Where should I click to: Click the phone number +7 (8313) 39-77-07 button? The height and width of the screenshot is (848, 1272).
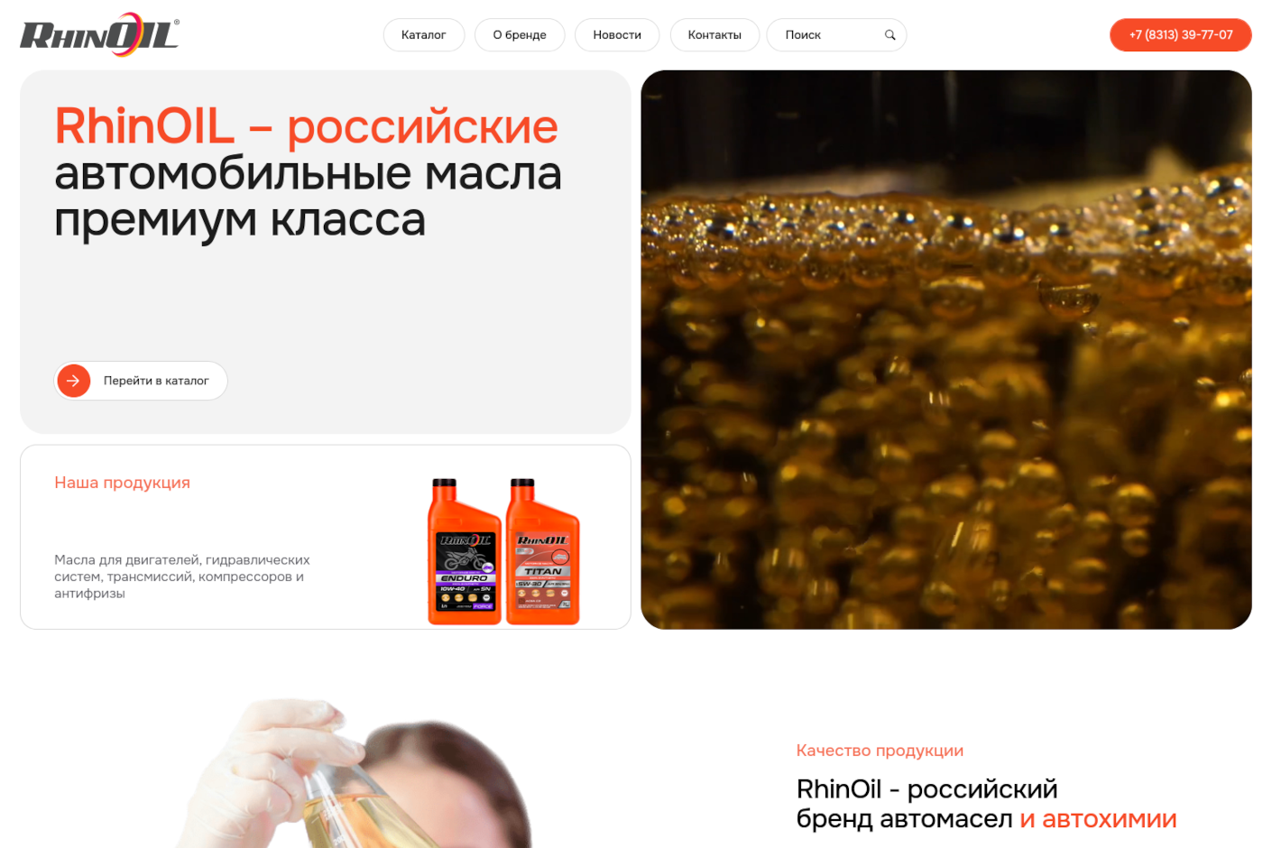pyautogui.click(x=1180, y=34)
